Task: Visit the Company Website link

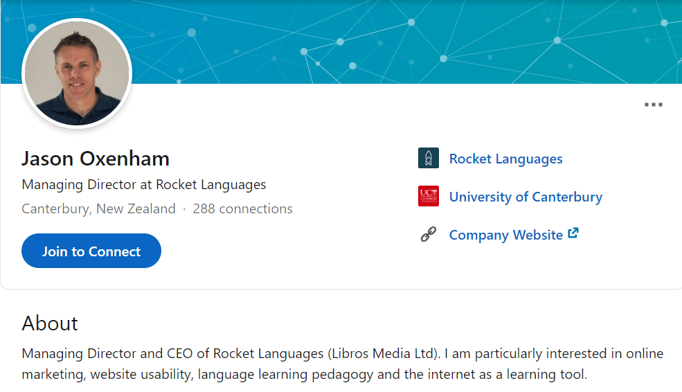Action: coord(506,235)
